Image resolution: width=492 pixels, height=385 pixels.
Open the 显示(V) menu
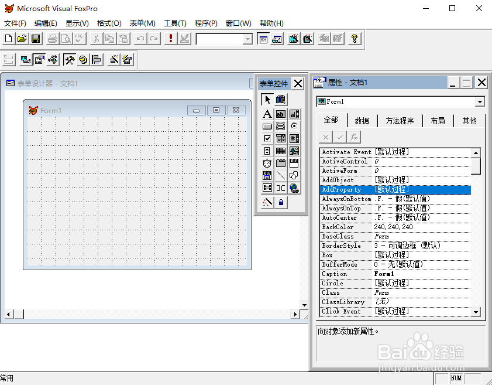point(77,23)
